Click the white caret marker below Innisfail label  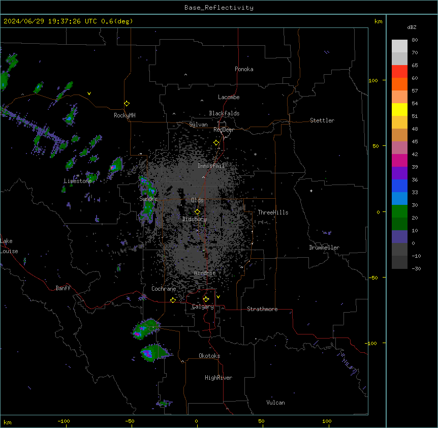[203, 177]
